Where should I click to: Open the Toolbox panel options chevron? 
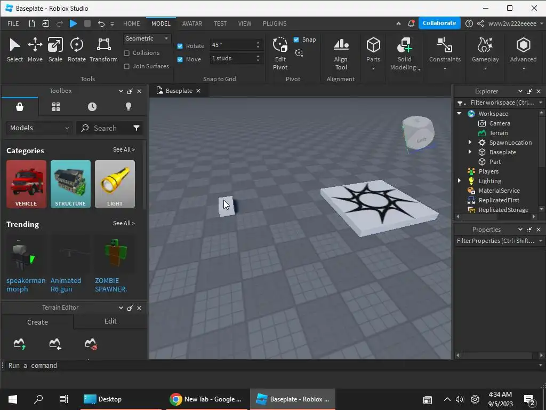point(121,91)
